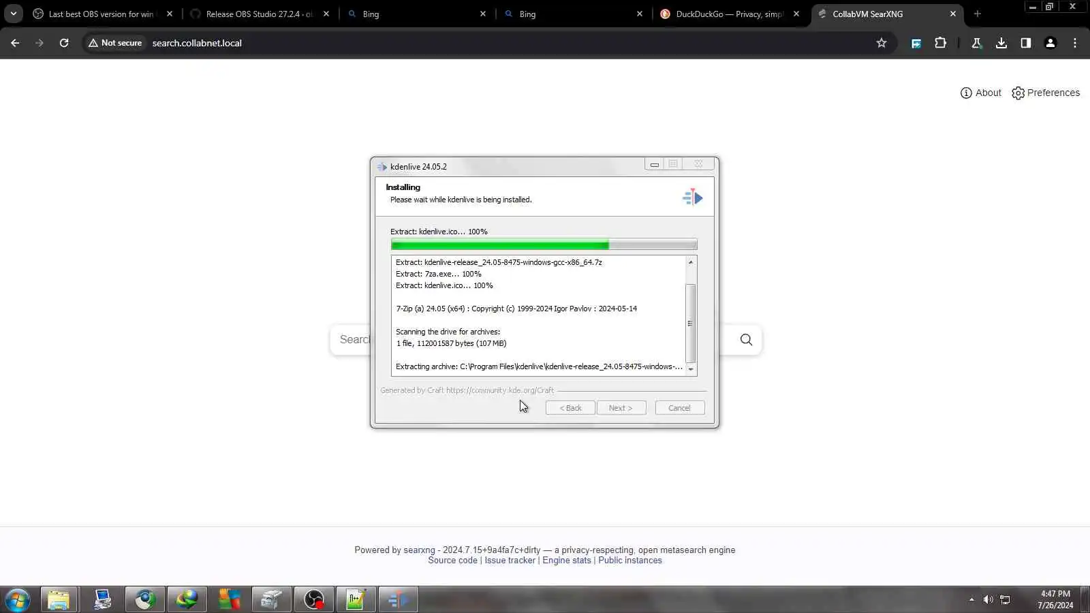The width and height of the screenshot is (1090, 613).
Task: Select the CollabVM SearXNG tab
Action: coord(887,14)
